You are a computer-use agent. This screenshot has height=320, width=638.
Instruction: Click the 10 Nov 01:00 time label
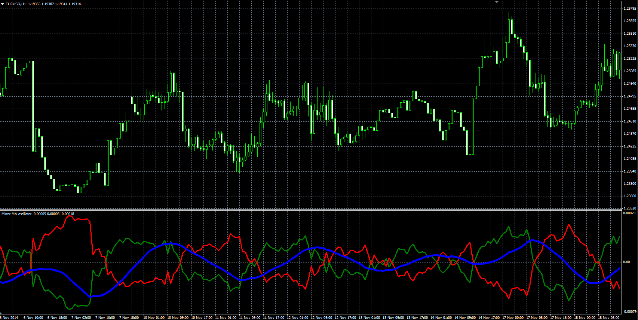154,318
